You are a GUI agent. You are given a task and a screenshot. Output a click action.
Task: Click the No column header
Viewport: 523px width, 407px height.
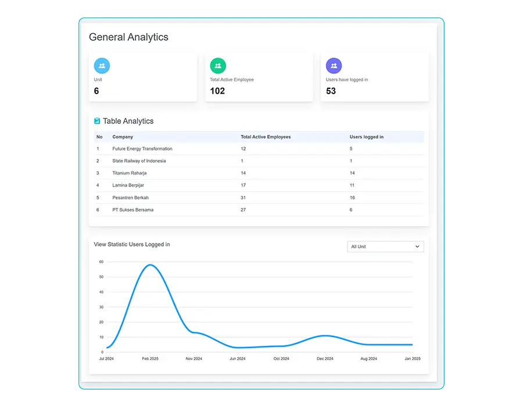[99, 137]
